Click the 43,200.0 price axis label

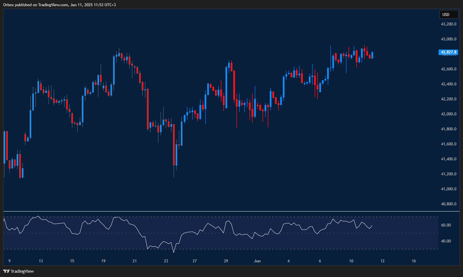(448, 24)
